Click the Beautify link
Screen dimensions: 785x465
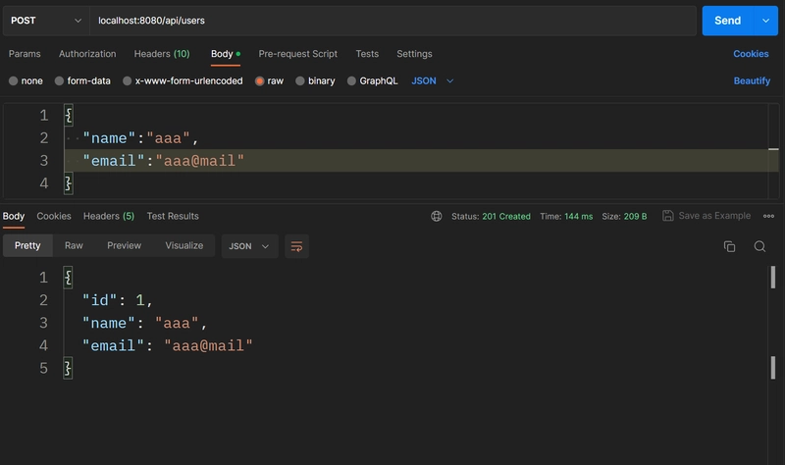(x=752, y=81)
